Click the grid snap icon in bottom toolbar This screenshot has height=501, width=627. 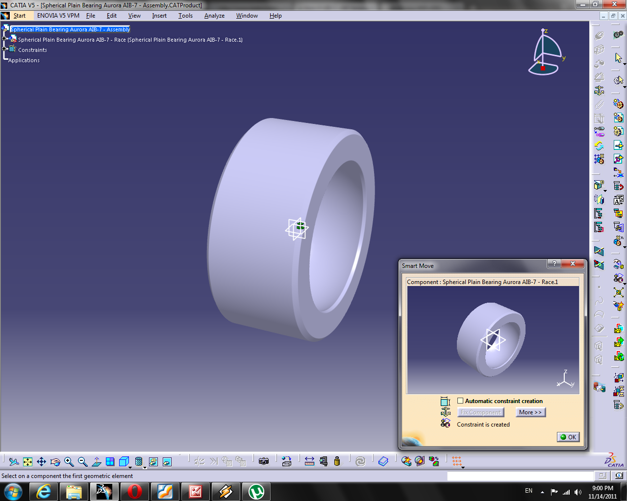pyautogui.click(x=456, y=461)
